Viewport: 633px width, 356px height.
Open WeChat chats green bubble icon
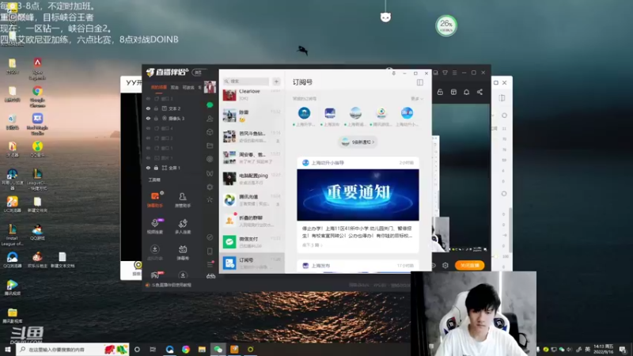click(x=210, y=105)
